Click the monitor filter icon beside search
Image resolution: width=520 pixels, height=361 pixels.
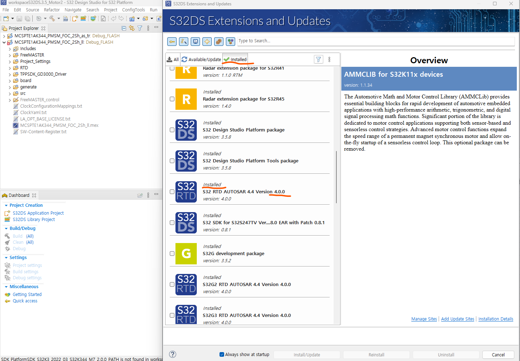click(195, 42)
